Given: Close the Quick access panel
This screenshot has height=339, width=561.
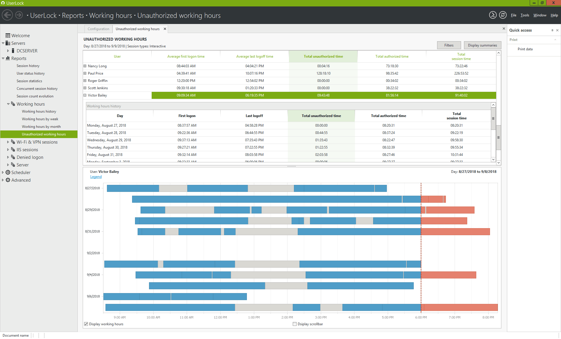Looking at the screenshot, I should pyautogui.click(x=557, y=30).
